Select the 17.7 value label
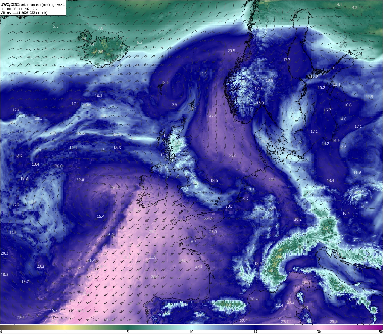This screenshot has width=383, height=334. pos(16,205)
